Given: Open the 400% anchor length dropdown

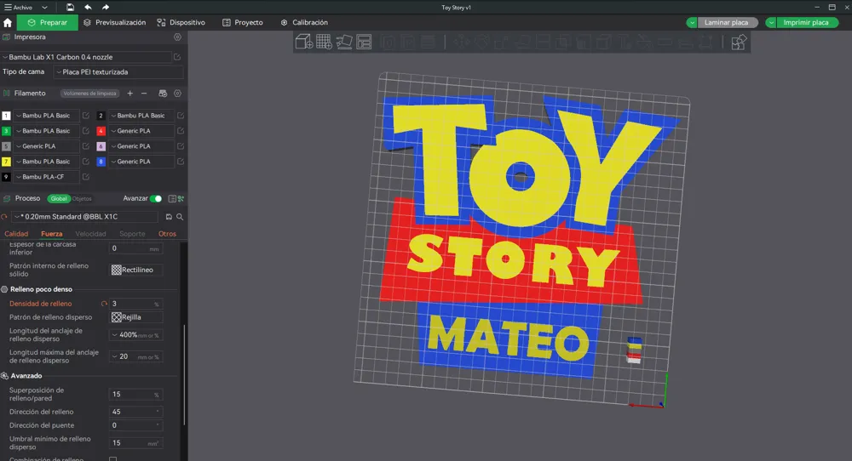Looking at the screenshot, I should pos(135,335).
